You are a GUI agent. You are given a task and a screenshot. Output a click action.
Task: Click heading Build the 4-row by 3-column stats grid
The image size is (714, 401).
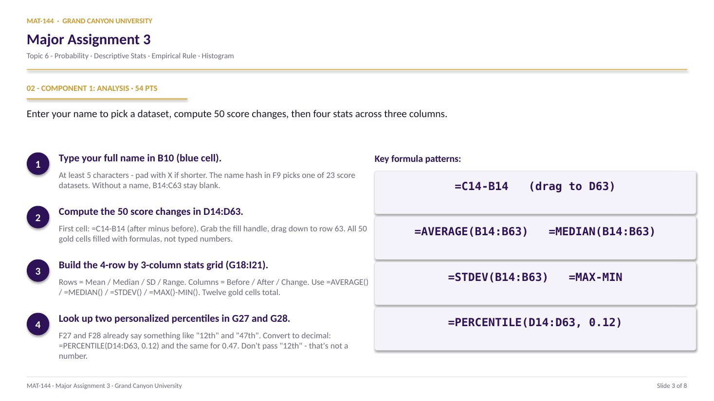164,265
